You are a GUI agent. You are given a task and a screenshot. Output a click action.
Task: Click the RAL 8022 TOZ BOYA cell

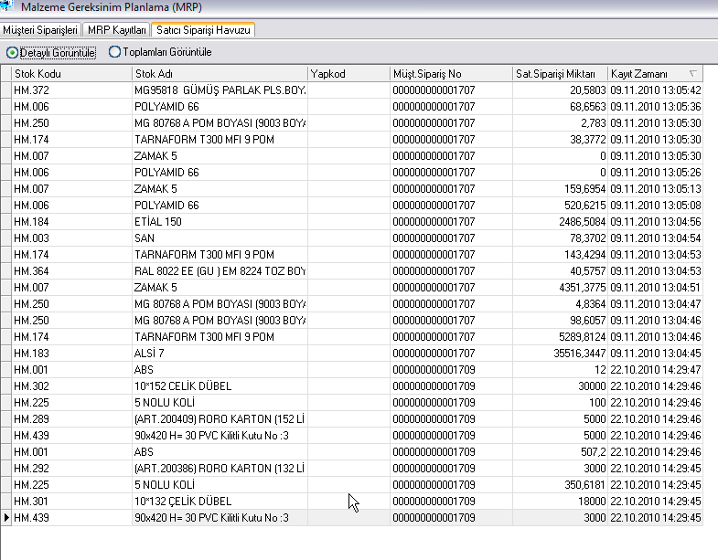coord(220,270)
